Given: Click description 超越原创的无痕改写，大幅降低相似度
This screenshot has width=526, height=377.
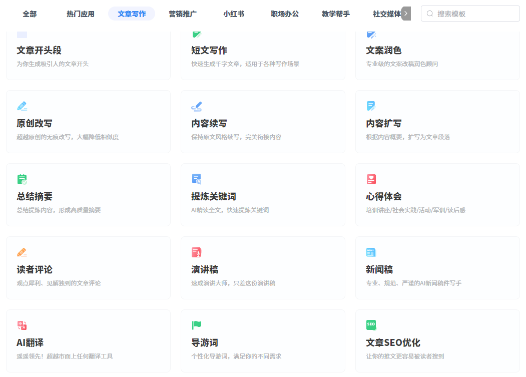Looking at the screenshot, I should [x=68, y=137].
